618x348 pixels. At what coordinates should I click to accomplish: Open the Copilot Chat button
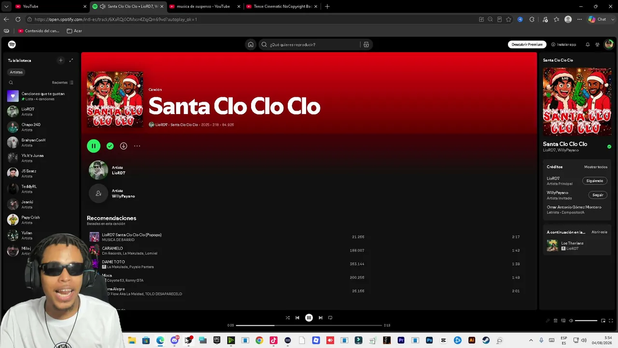coord(597,19)
